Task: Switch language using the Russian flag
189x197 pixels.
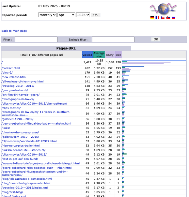Action: pos(174,18)
